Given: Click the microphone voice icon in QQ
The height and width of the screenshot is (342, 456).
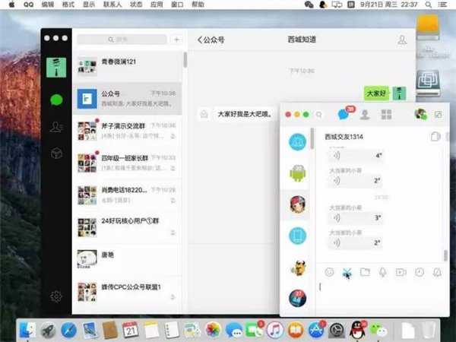Looking at the screenshot, I should click(383, 271).
